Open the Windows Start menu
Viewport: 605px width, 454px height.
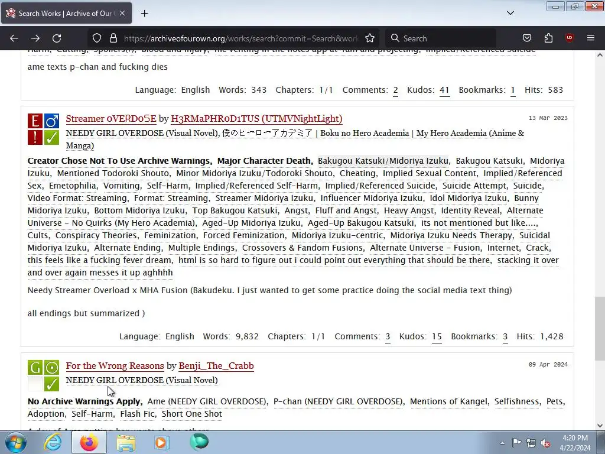(x=15, y=442)
